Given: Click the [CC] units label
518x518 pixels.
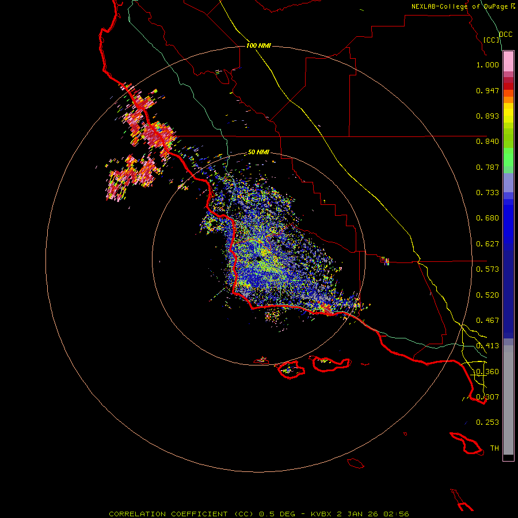Looking at the screenshot, I should [492, 40].
